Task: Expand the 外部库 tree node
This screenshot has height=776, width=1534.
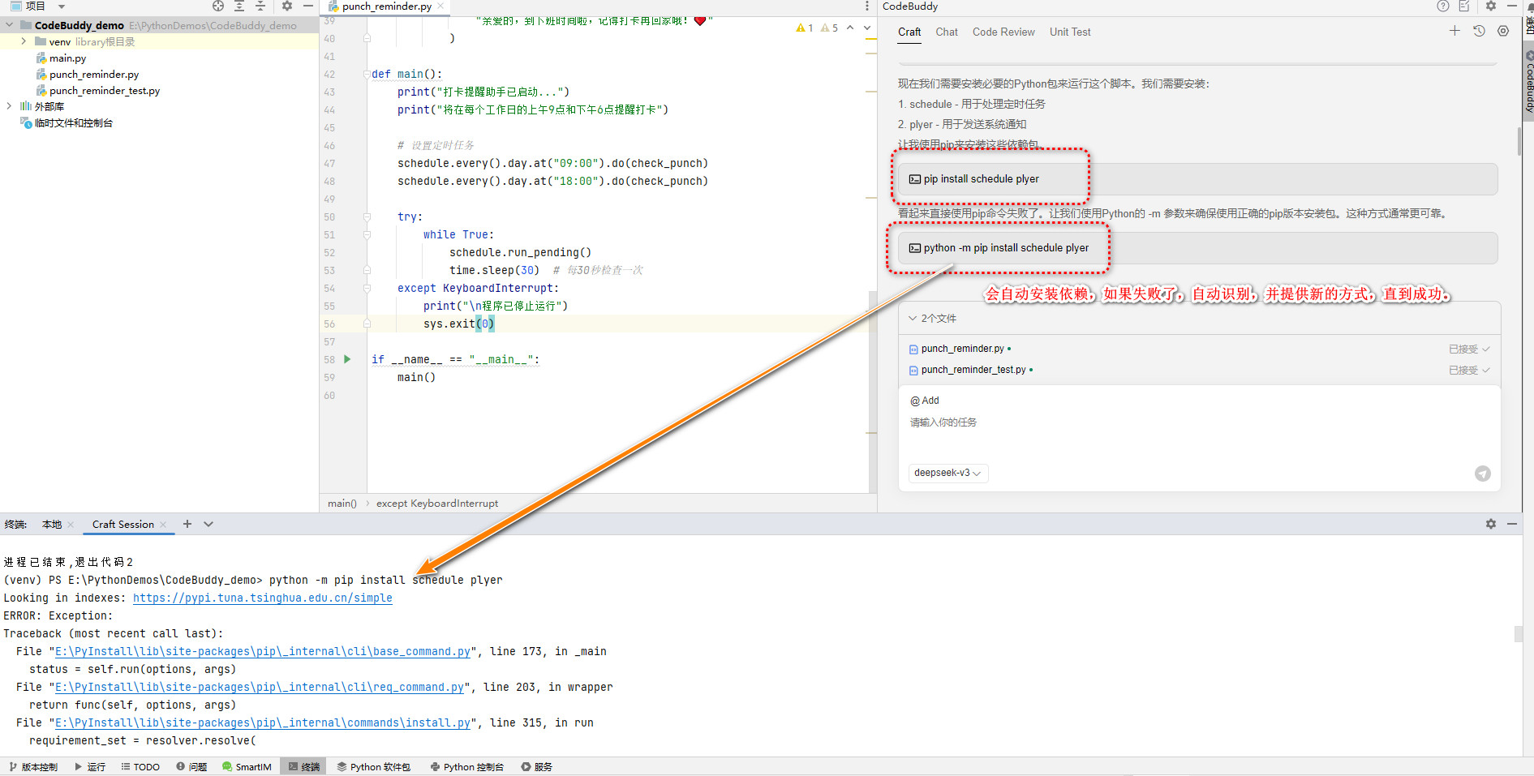Action: coord(8,105)
